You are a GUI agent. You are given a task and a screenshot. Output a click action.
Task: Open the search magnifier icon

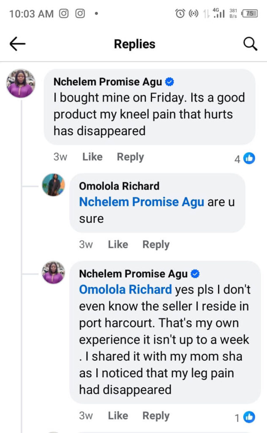click(x=251, y=44)
